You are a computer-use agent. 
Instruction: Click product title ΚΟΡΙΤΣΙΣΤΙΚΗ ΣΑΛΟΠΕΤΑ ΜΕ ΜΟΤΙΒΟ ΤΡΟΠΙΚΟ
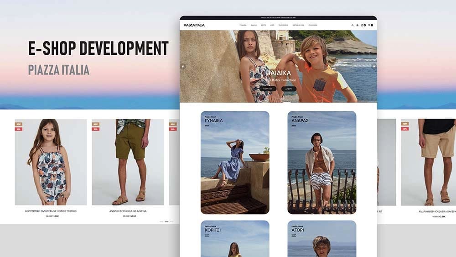click(51, 211)
